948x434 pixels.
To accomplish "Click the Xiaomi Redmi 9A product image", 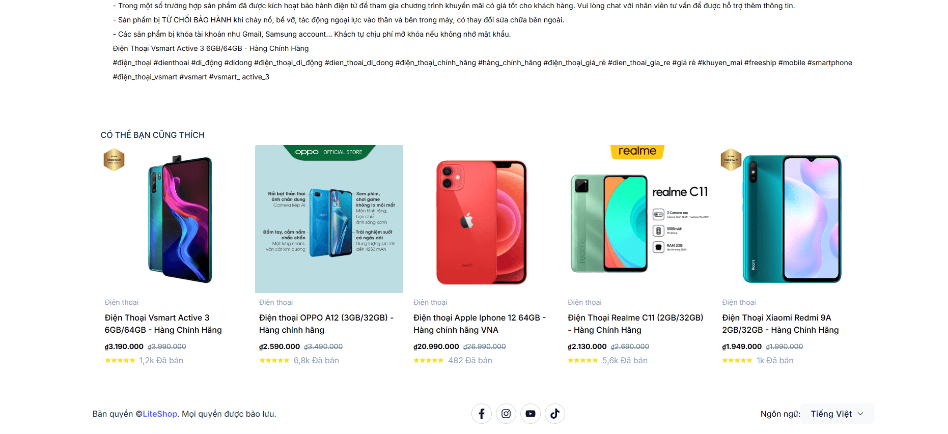I will point(792,219).
